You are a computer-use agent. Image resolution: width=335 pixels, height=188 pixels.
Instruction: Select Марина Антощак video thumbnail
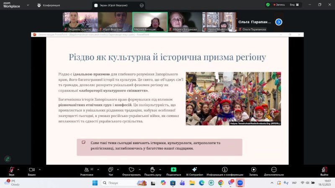[149, 22]
